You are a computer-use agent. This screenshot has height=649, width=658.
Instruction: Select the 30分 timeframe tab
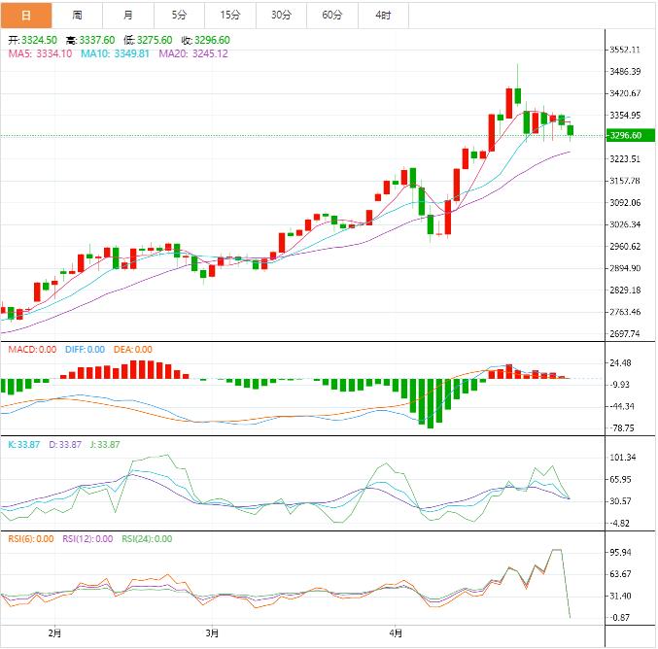click(281, 15)
